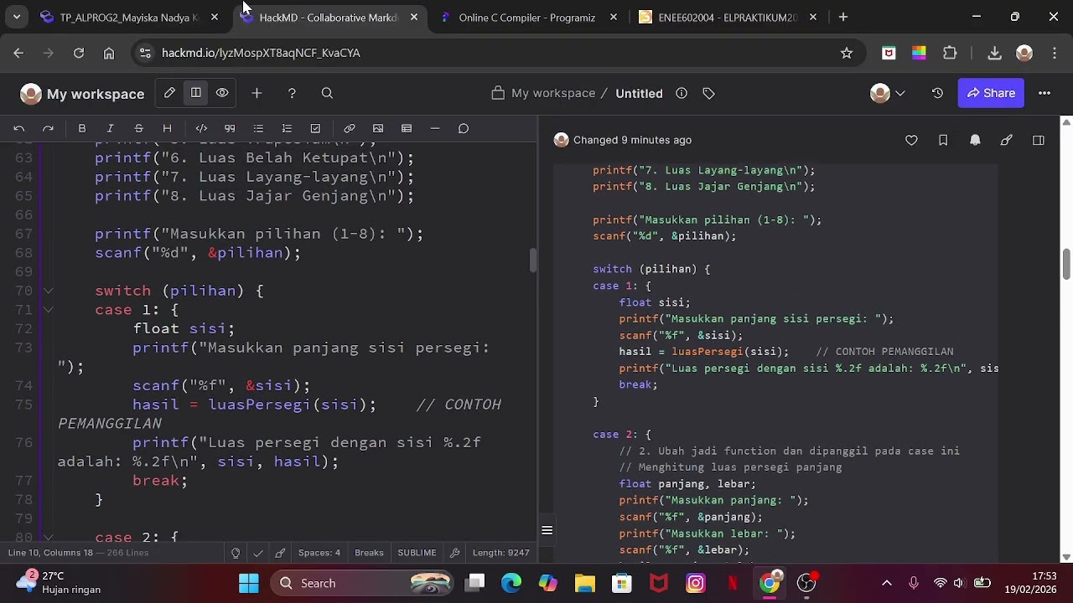Switch to the TP_ALPROG2_Mayiska Nadya browser tab
Image resolution: width=1073 pixels, height=603 pixels.
128,17
